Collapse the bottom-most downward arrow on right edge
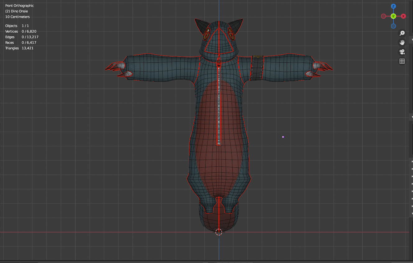413x263 pixels. [412, 214]
